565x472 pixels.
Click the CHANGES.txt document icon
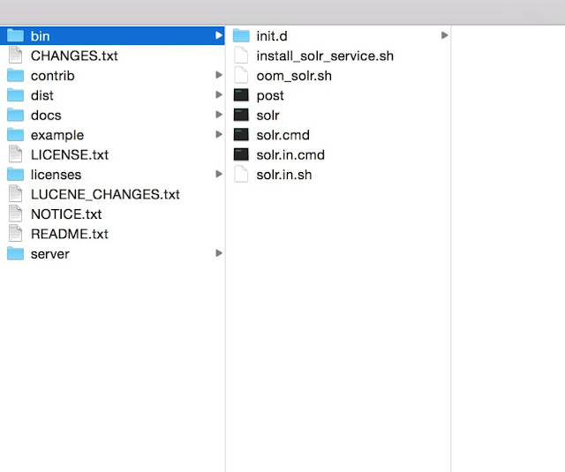[x=15, y=55]
